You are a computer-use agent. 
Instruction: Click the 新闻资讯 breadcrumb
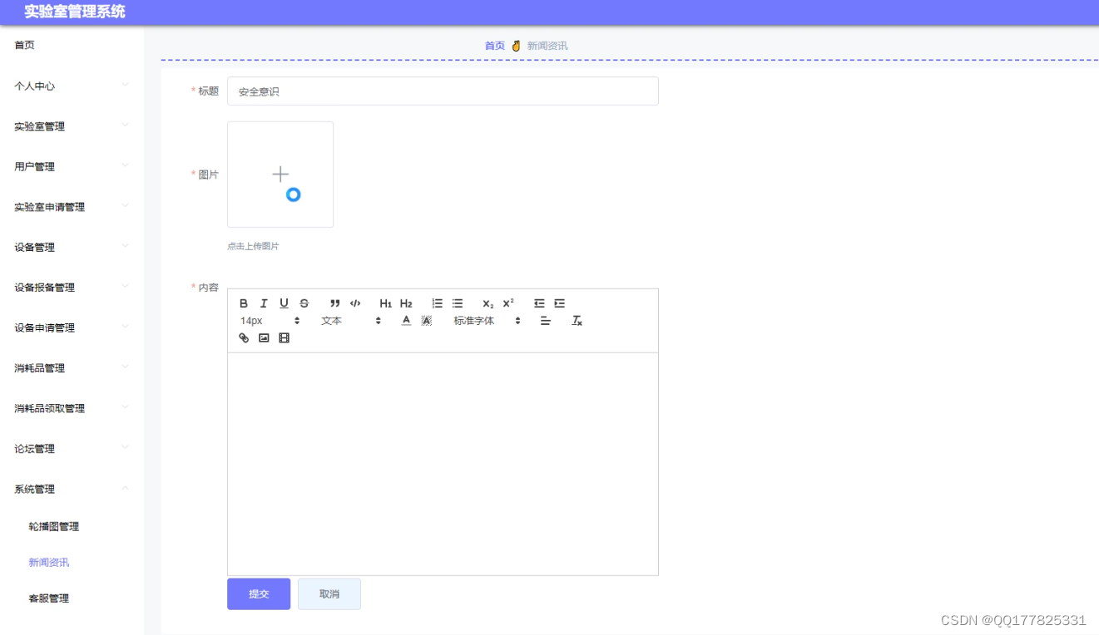[547, 46]
